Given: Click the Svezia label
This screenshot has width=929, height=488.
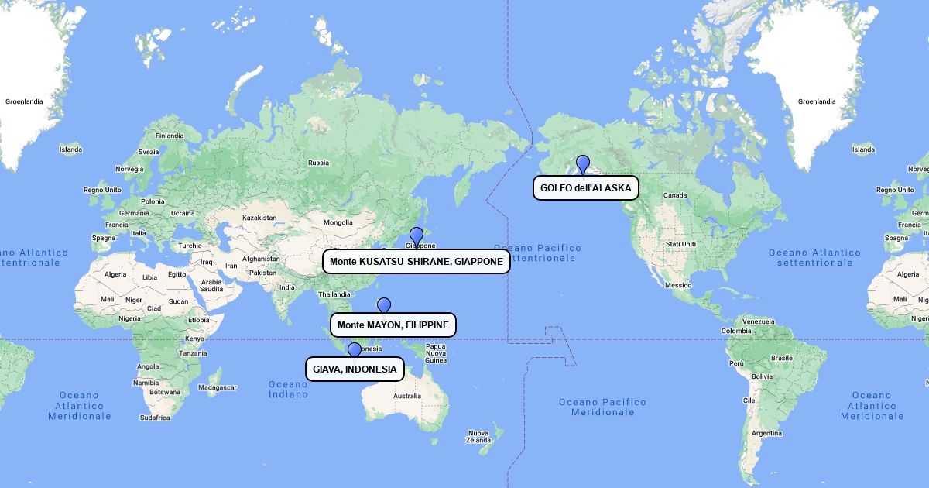Looking at the screenshot, I should tap(149, 153).
